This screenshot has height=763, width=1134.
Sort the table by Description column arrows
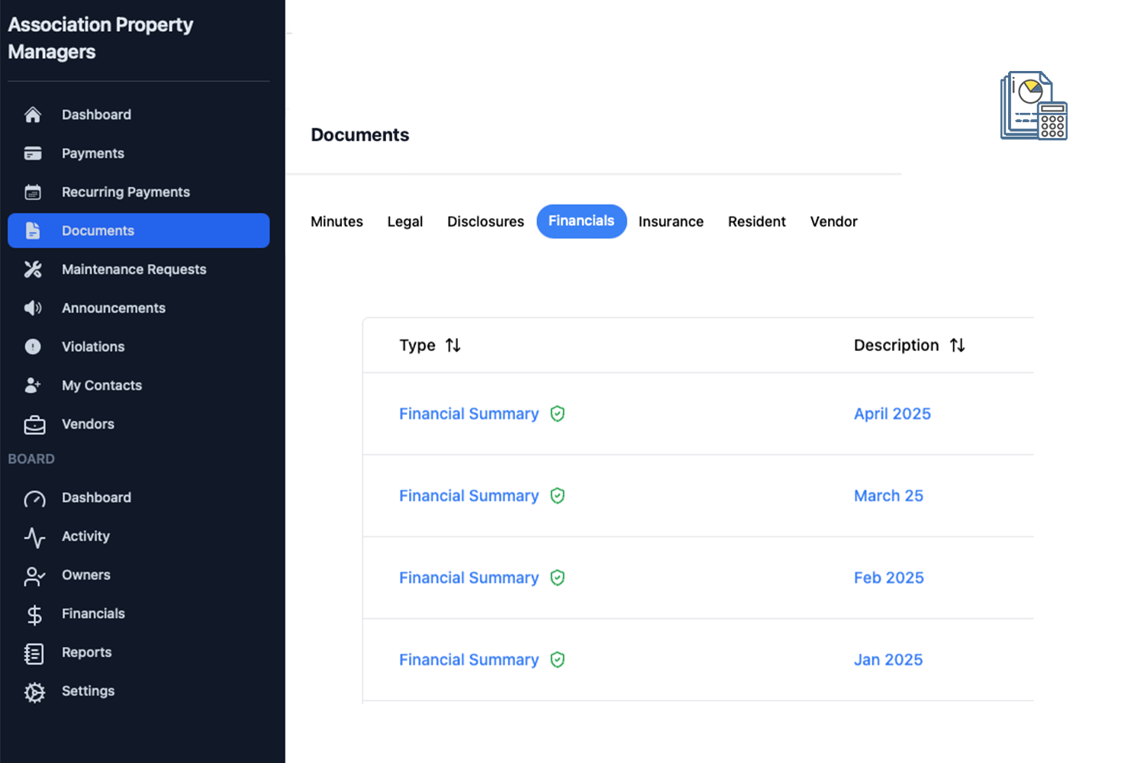point(958,346)
